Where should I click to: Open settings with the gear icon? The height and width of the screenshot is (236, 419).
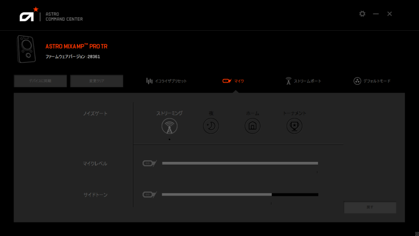click(362, 13)
